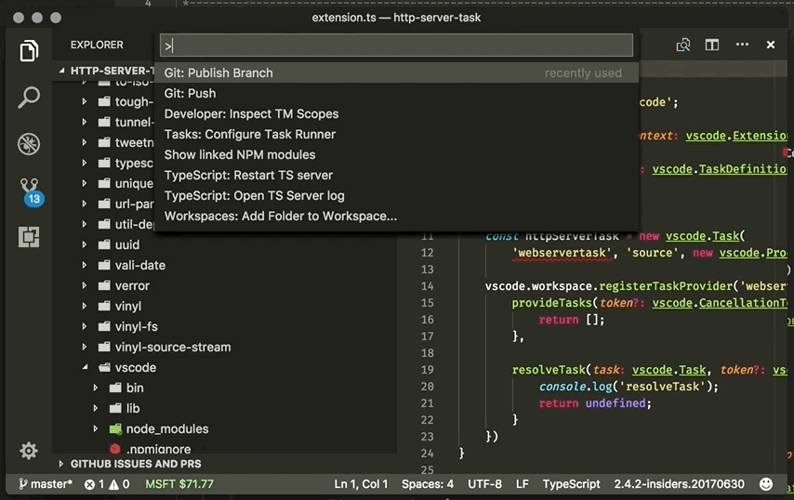
Task: Select TypeScript: Restart TS server
Action: pos(396,175)
